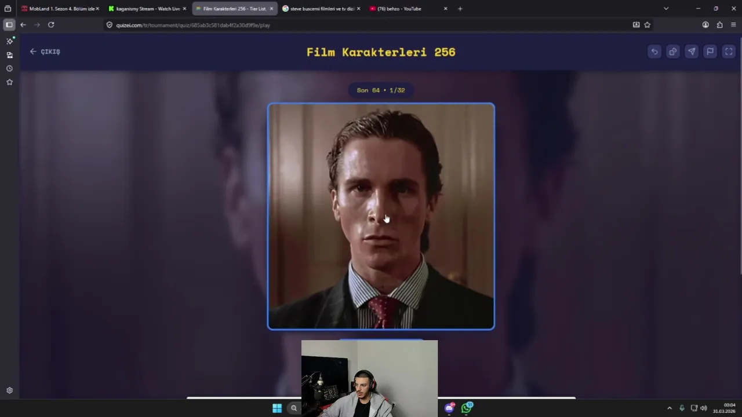
Task: Click the network tray icon
Action: click(x=694, y=408)
